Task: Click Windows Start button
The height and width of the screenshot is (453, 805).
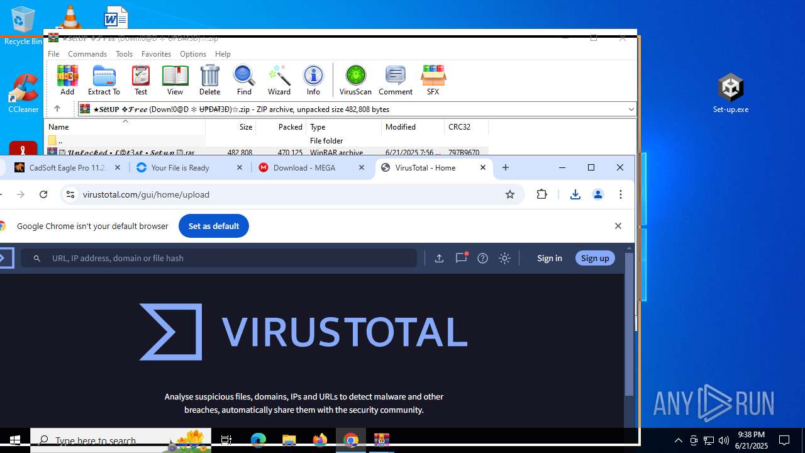Action: [15, 440]
